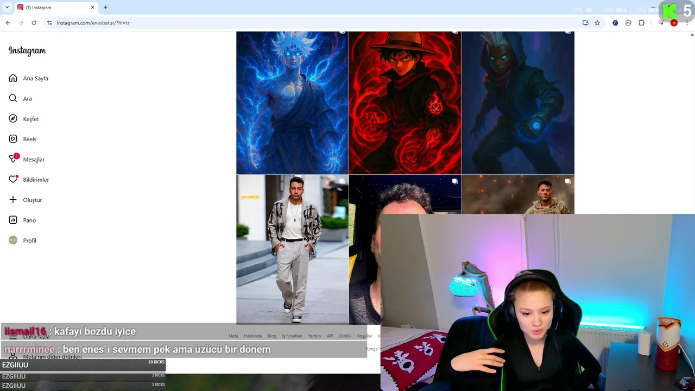Open the Pano dashboard icon

click(x=13, y=220)
